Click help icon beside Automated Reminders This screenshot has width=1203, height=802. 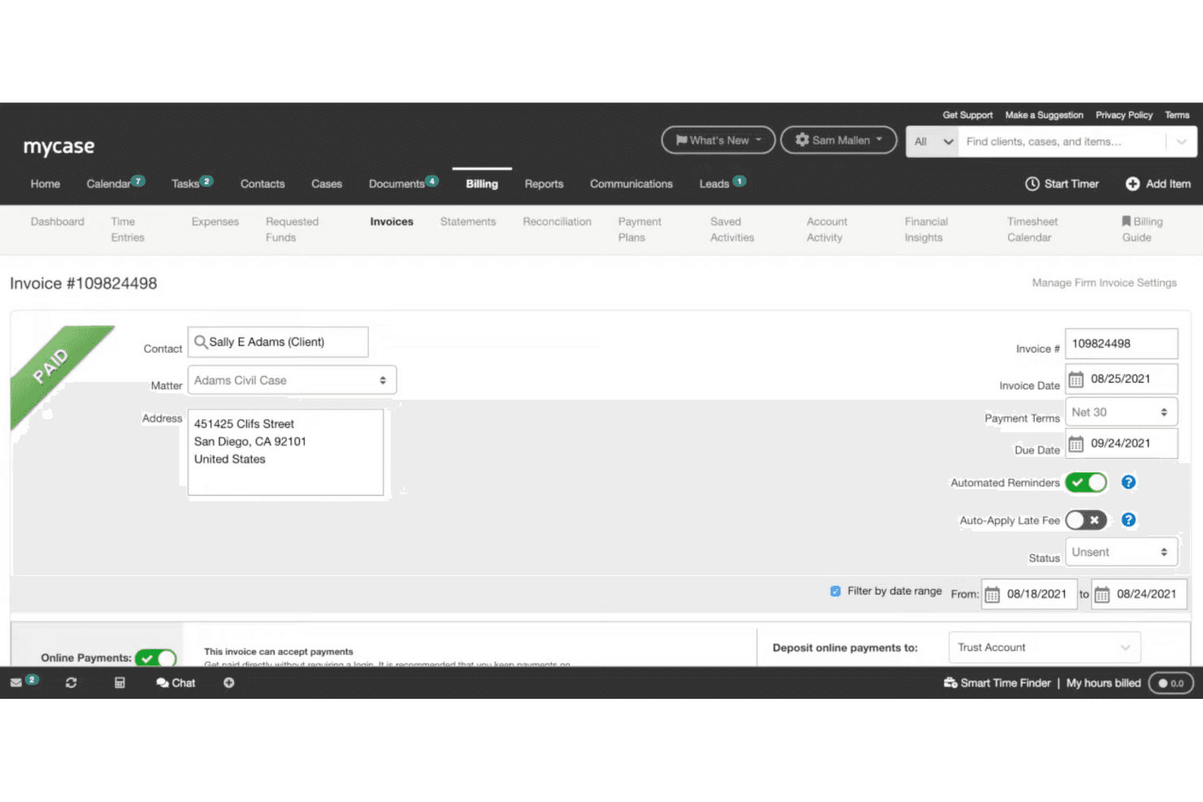(x=1128, y=482)
